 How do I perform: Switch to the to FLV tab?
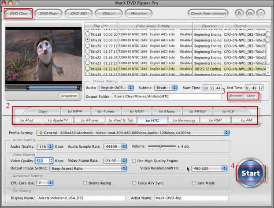(x=228, y=111)
